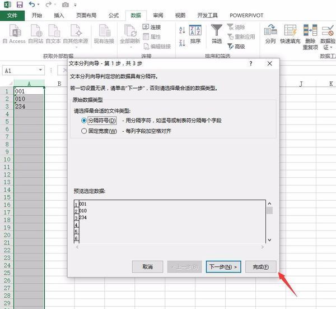Click the preview vertical scrollbar thumb
The width and height of the screenshot is (336, 309).
(x=269, y=210)
